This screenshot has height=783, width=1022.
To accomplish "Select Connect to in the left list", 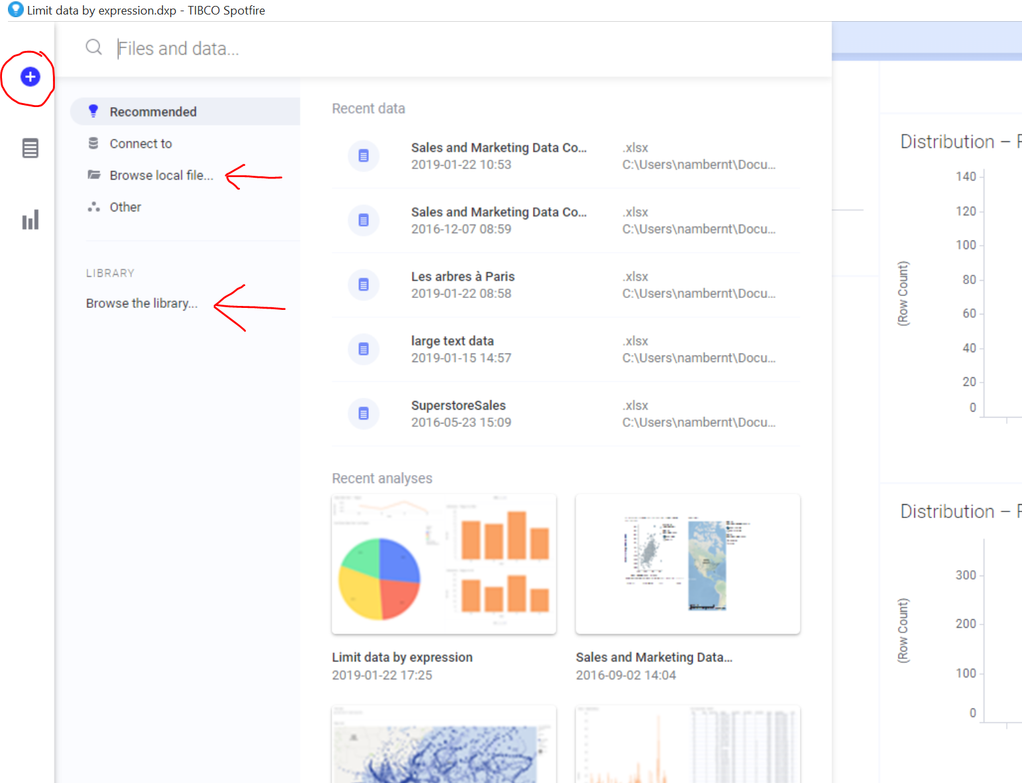I will tap(141, 143).
